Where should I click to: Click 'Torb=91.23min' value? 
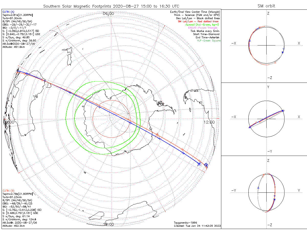(x=12, y=197)
